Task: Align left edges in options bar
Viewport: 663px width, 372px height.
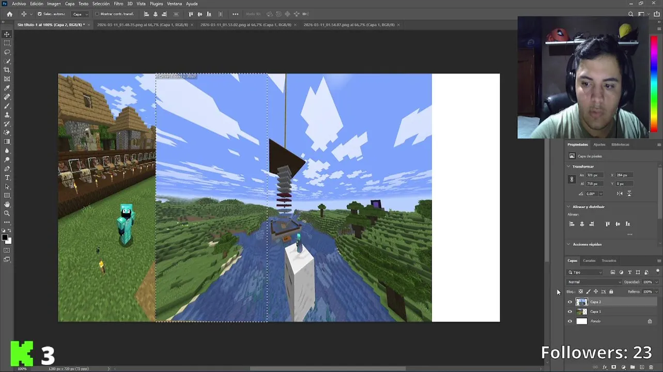Action: [146, 14]
